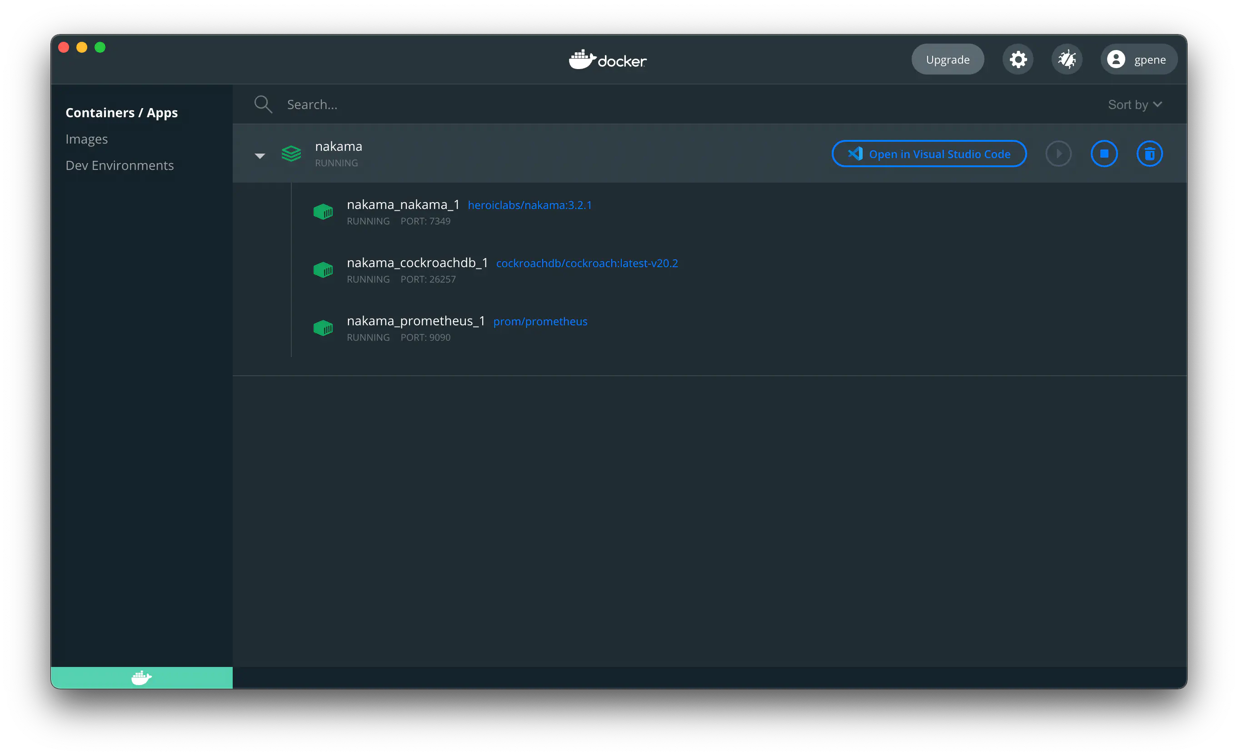Open Docker settings gear icon
The image size is (1238, 756).
pyautogui.click(x=1018, y=60)
